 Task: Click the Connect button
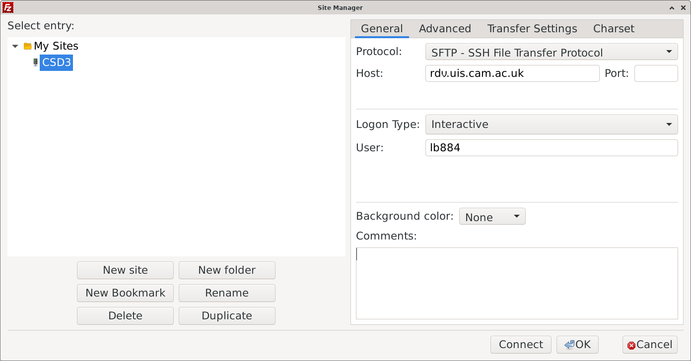[x=521, y=345]
